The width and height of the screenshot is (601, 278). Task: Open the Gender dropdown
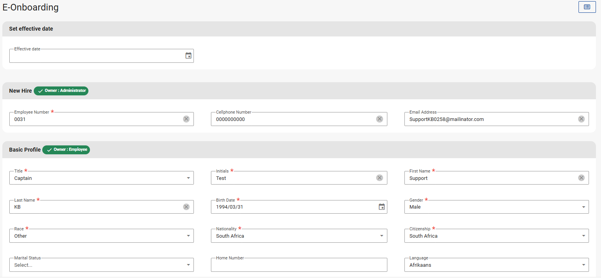584,207
